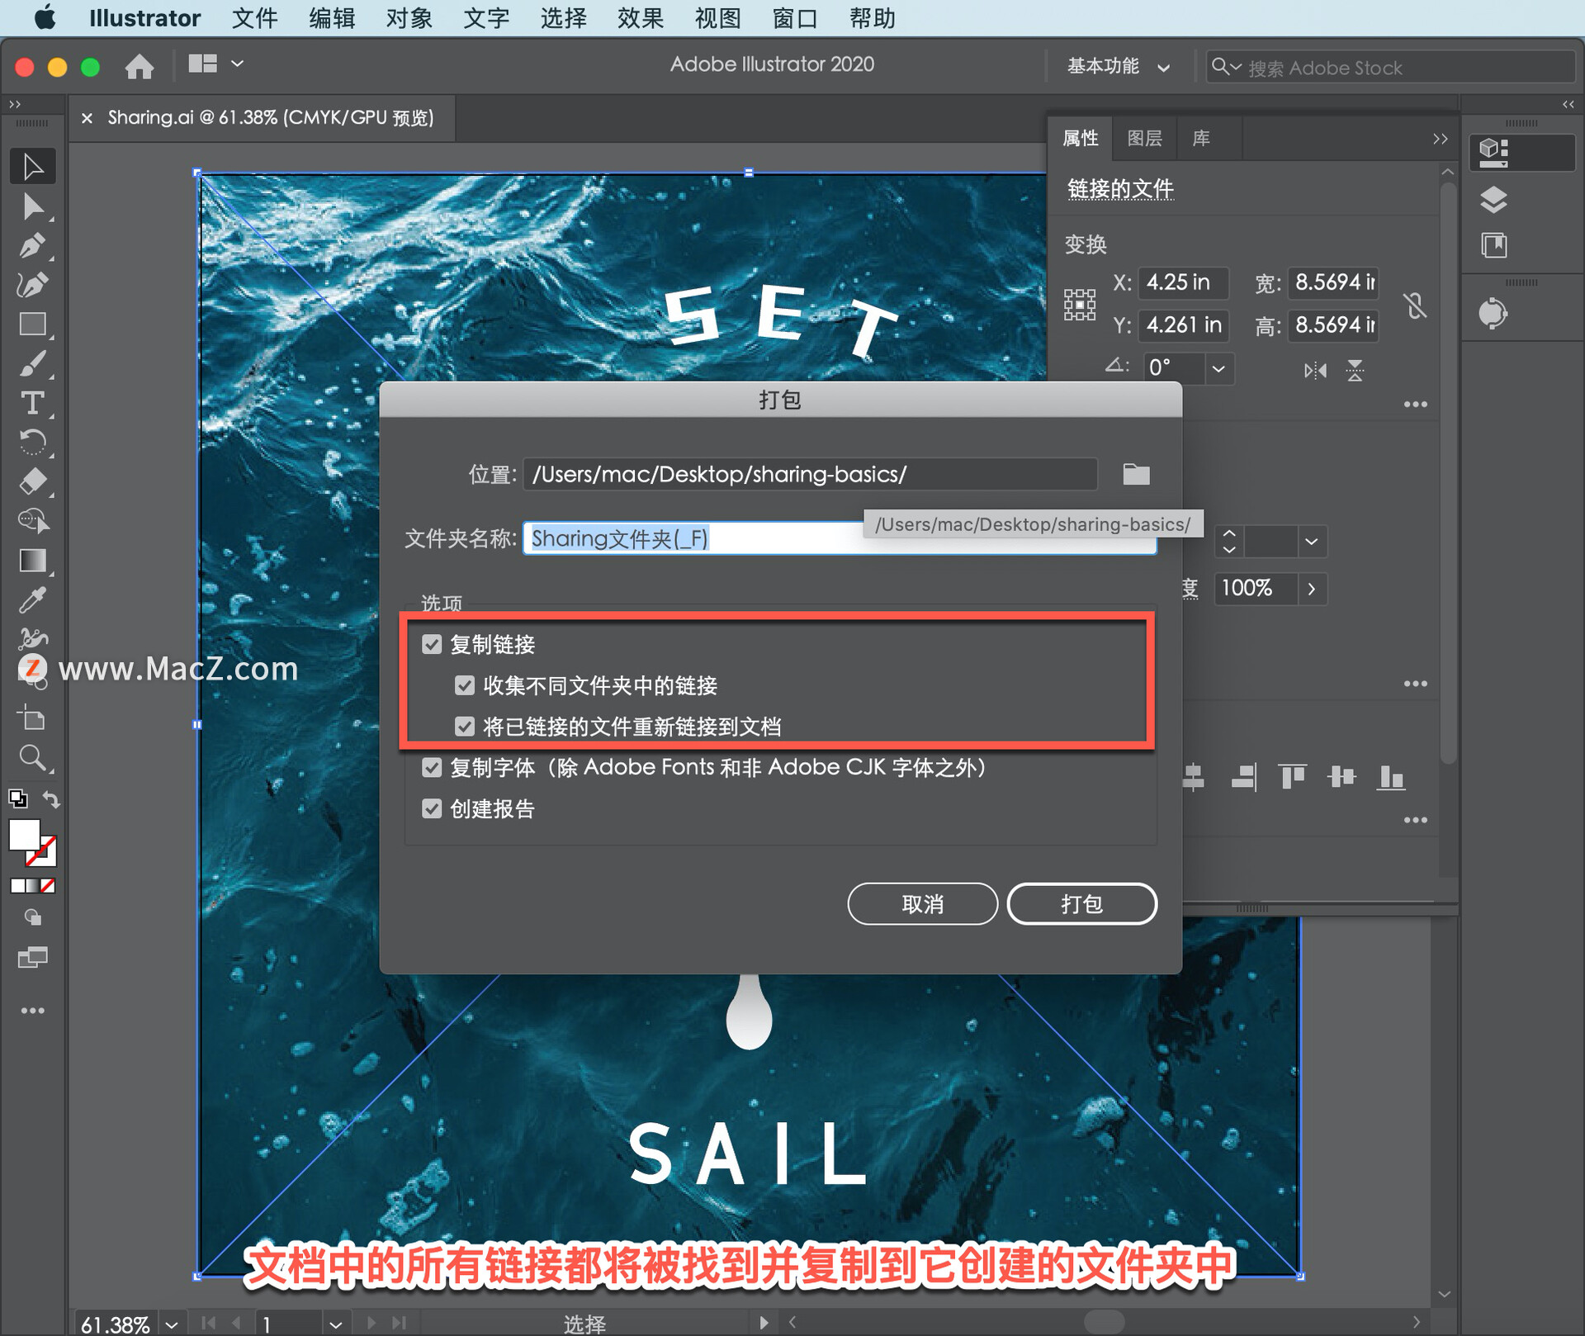Image resolution: width=1585 pixels, height=1336 pixels.
Task: Open rotation angle dropdown
Action: coord(1218,369)
